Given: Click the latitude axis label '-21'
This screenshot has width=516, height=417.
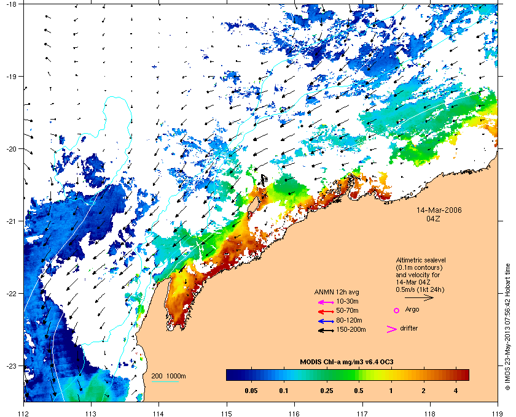Looking at the screenshot, I should tap(12, 221).
